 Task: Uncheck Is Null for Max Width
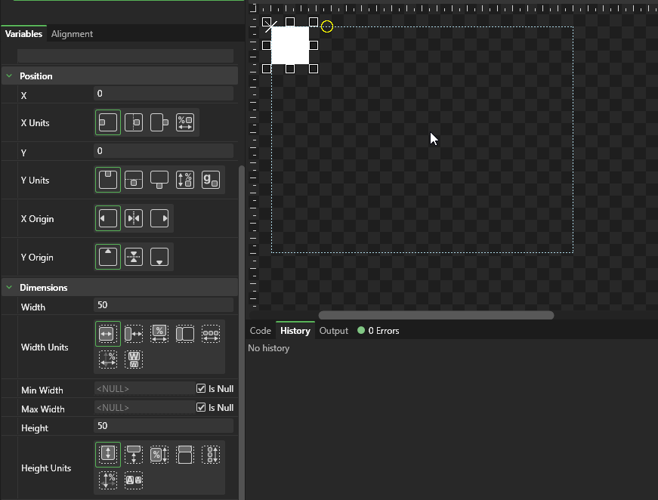(201, 408)
